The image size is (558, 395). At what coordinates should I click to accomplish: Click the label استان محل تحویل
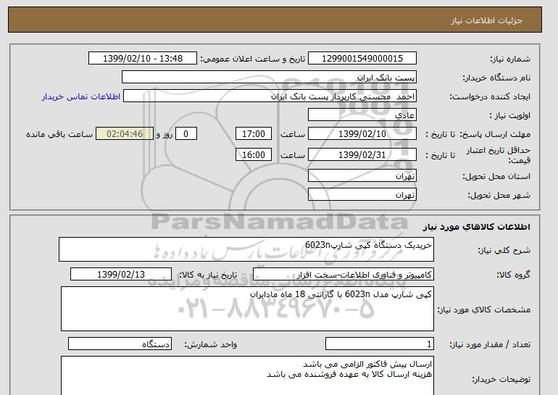496,176
